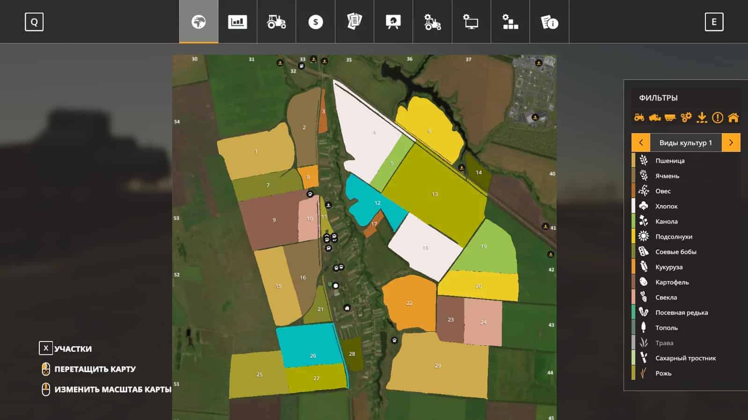748x420 pixels.
Task: Switch to the tractor-with-gear tab
Action: tap(432, 22)
